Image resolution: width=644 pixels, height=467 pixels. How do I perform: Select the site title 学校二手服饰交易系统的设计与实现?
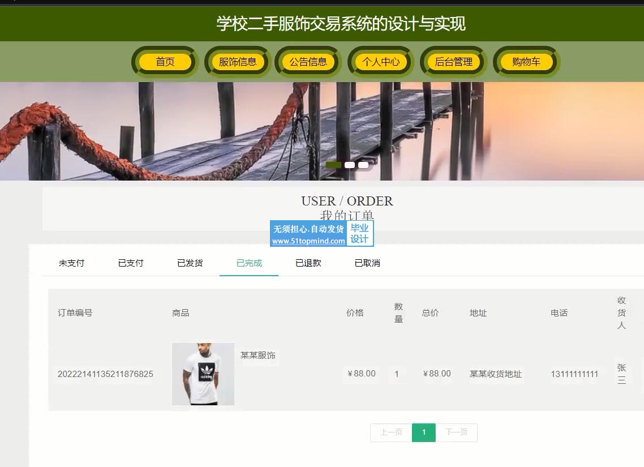[x=341, y=24]
